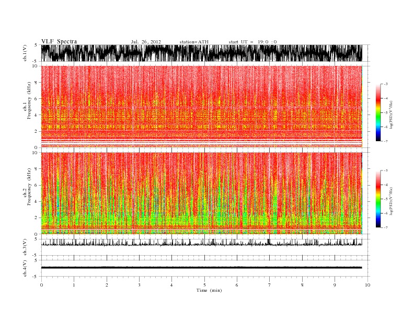This screenshot has width=414, height=320.
Task: Click time axis tick label "3"
Action: coord(139,285)
